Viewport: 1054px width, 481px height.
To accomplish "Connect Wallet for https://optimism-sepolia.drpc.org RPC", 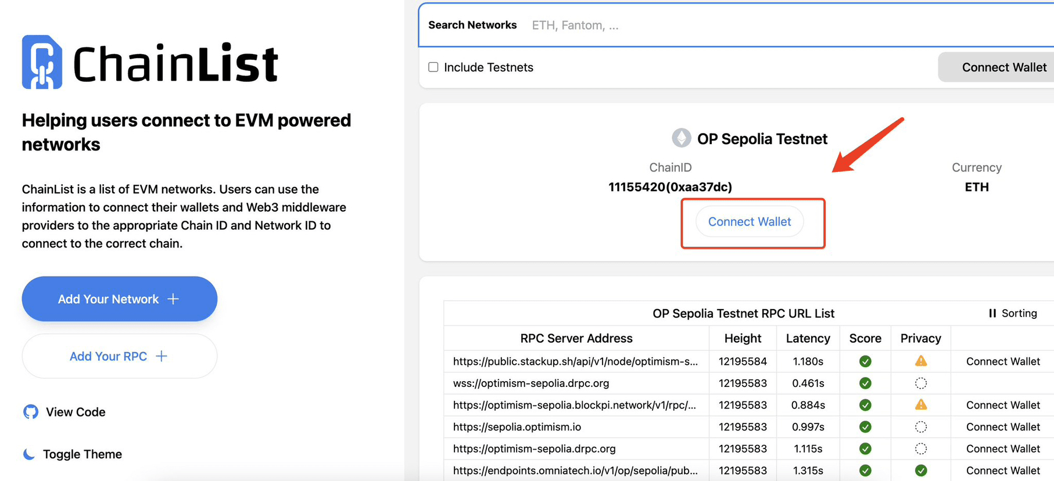I will click(1003, 448).
